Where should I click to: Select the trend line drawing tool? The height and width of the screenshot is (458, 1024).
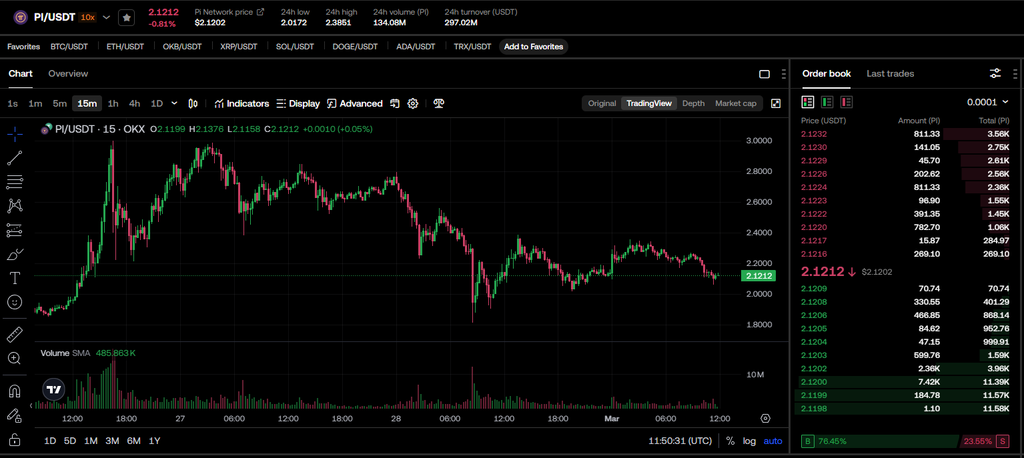15,158
